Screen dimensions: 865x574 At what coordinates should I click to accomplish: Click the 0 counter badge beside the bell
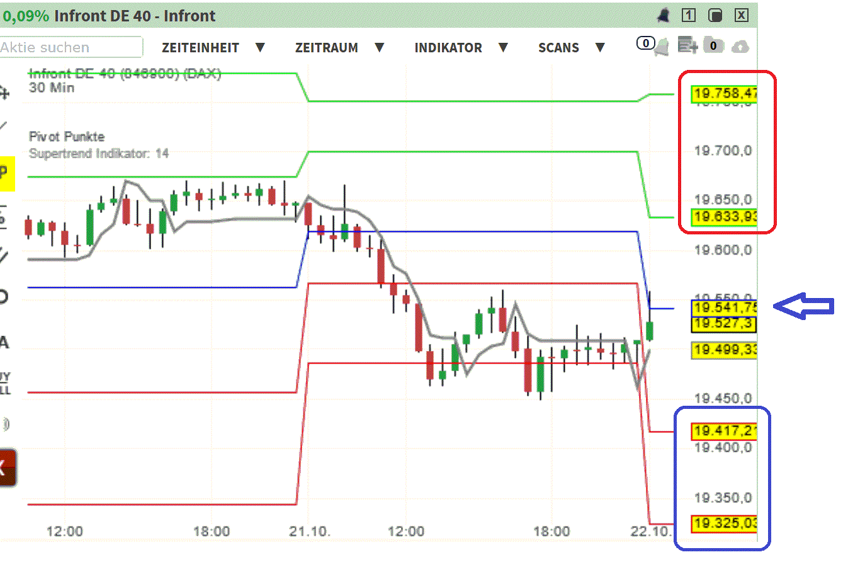[x=645, y=43]
